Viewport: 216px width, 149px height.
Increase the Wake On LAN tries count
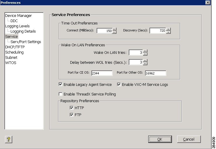[x=145, y=51]
